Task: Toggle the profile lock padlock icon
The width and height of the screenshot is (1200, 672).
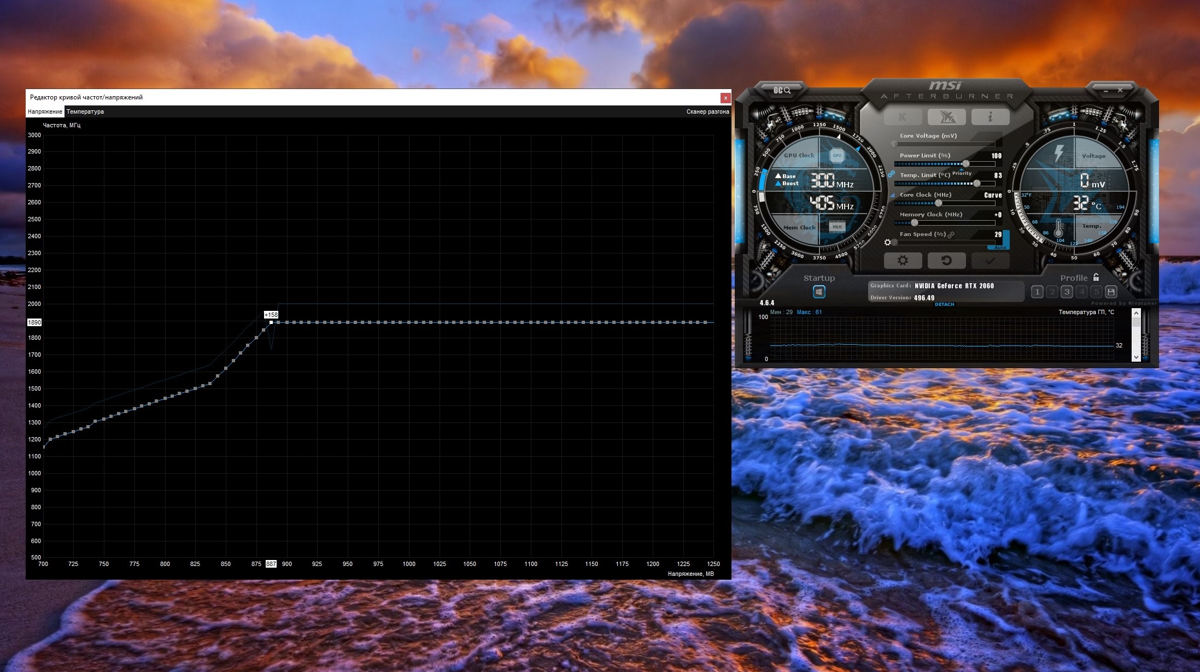Action: click(x=1096, y=278)
